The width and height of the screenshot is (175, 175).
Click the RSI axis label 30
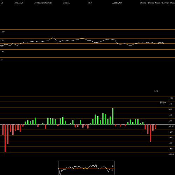(x=2, y=51)
